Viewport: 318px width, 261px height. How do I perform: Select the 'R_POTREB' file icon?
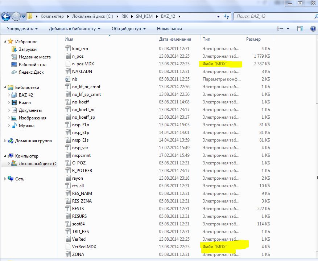68,171
